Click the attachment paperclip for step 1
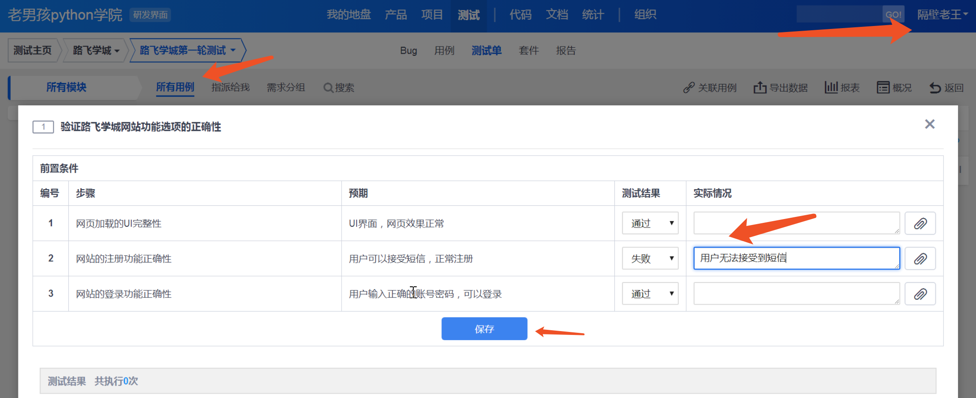 [x=920, y=223]
